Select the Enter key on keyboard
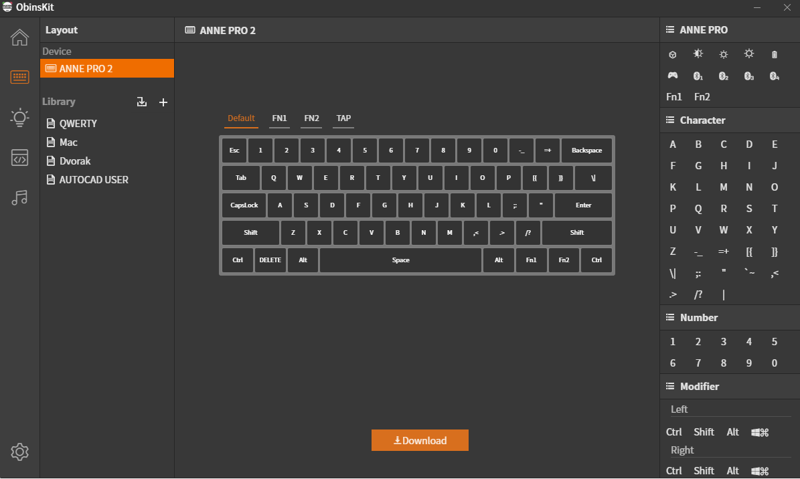800x479 pixels. pyautogui.click(x=583, y=205)
